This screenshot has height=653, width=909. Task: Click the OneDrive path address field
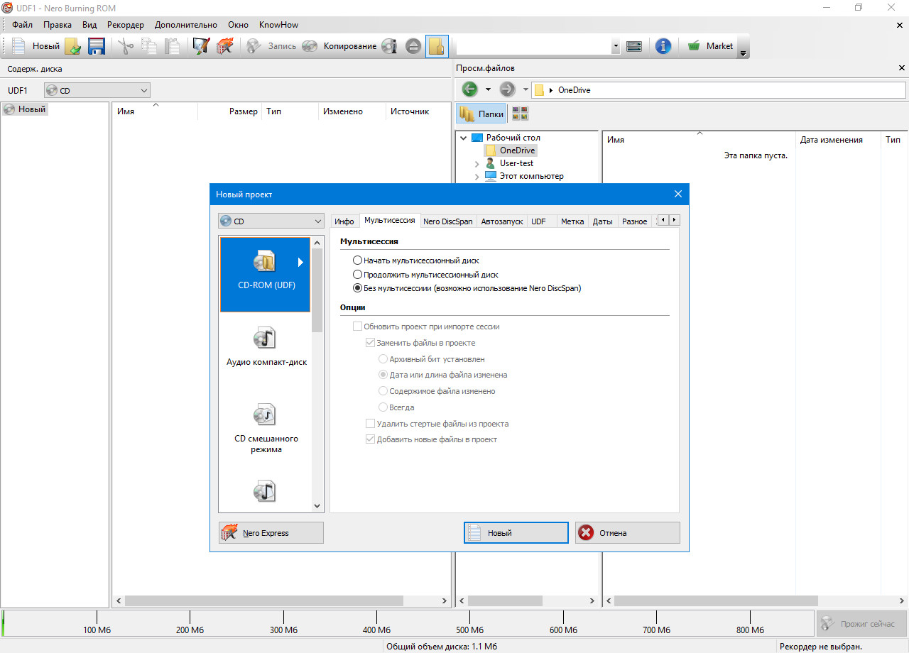coord(718,90)
